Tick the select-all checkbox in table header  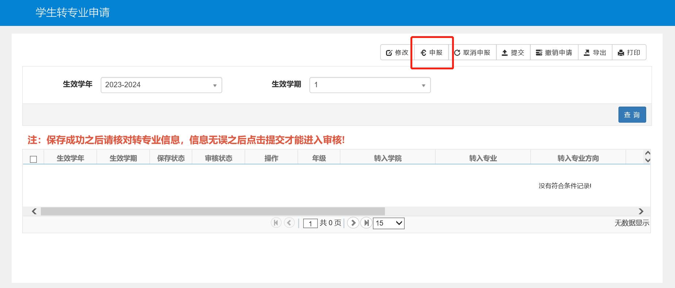click(x=33, y=159)
